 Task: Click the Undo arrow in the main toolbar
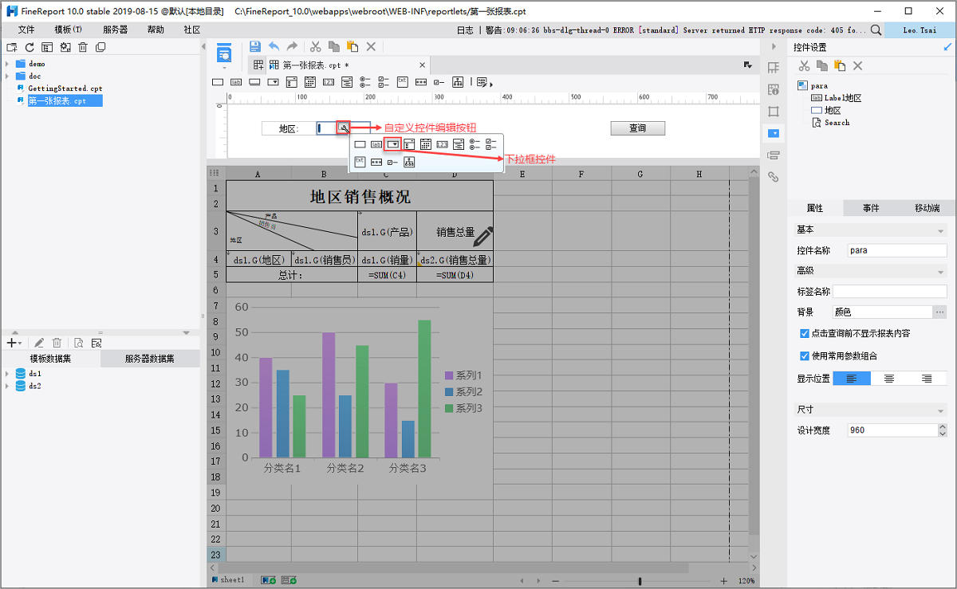274,47
